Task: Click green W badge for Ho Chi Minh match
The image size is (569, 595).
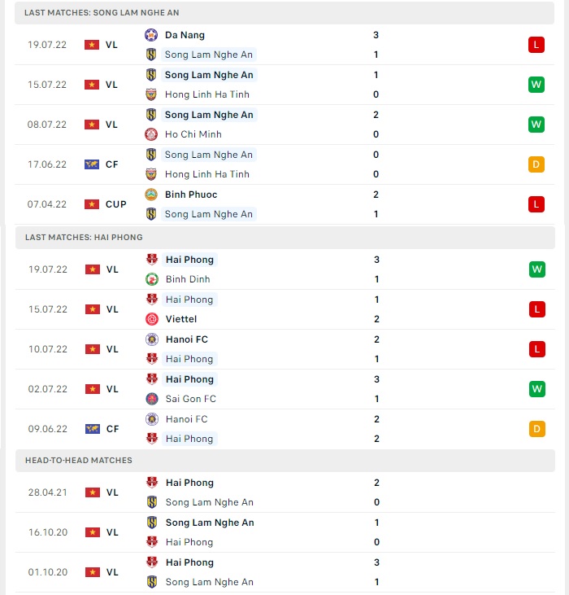Action: [536, 125]
